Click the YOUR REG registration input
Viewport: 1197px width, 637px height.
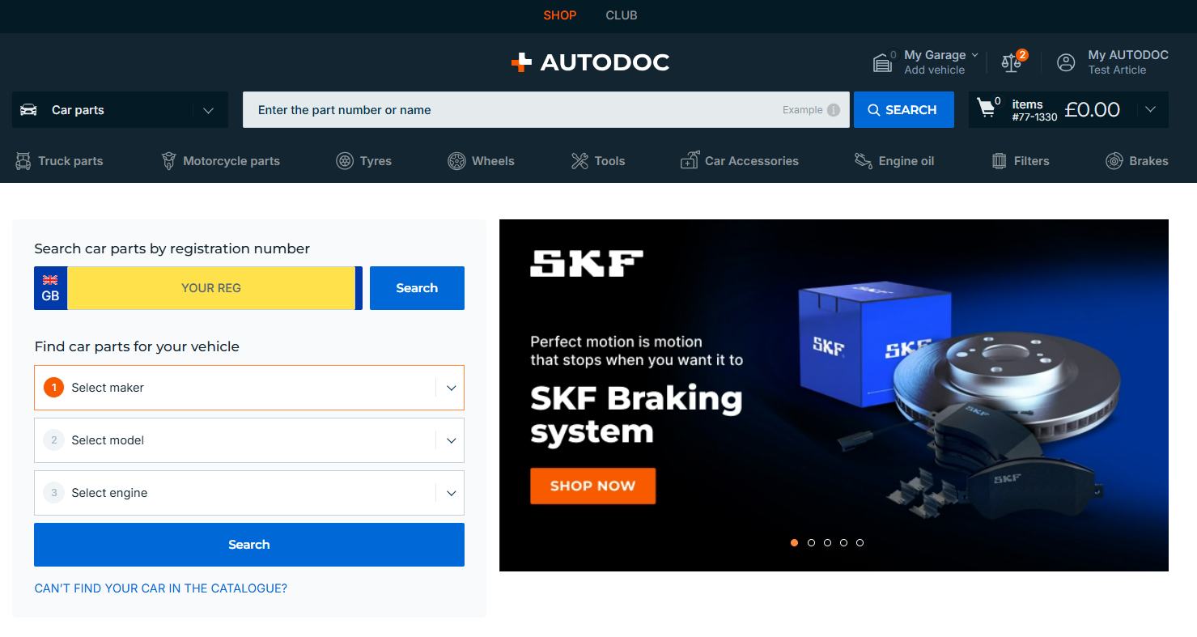(x=211, y=288)
